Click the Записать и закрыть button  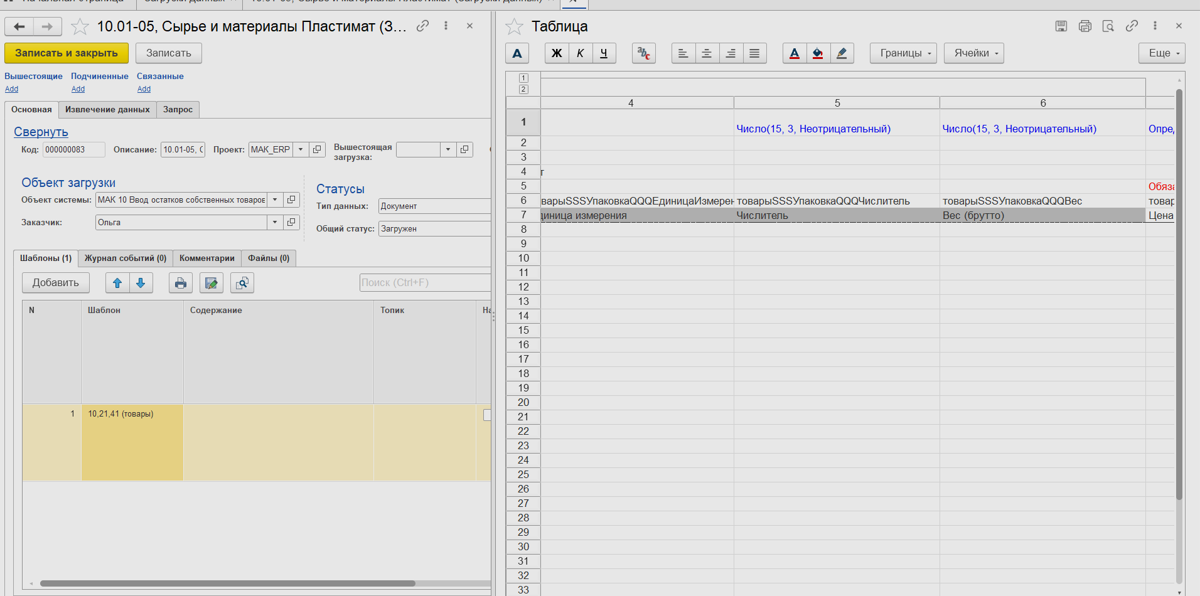(x=67, y=53)
